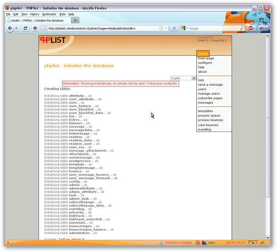Click the Adblock Plus ABP icon
Screen dimensions: 277x252
[250, 28]
